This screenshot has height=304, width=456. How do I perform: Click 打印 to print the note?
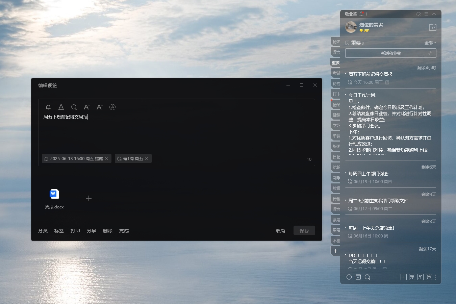(75, 231)
